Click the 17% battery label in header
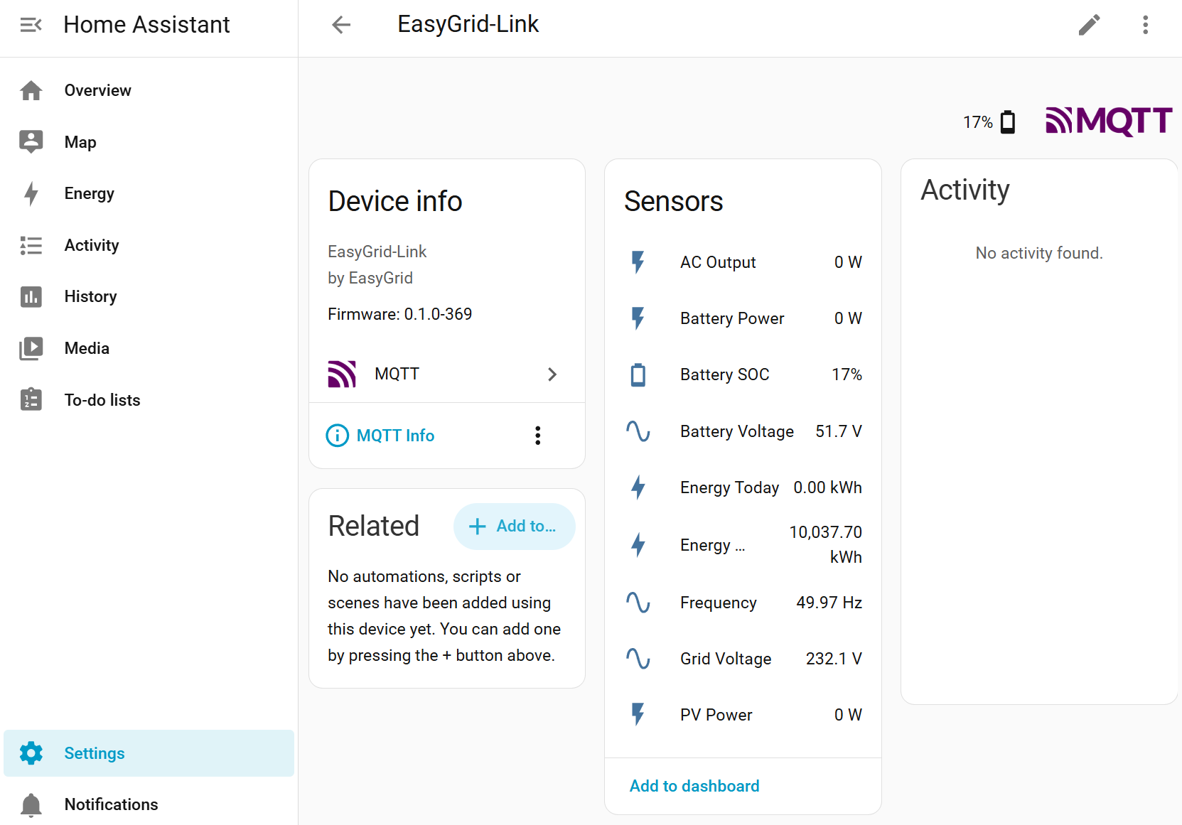The height and width of the screenshot is (825, 1182). [978, 122]
